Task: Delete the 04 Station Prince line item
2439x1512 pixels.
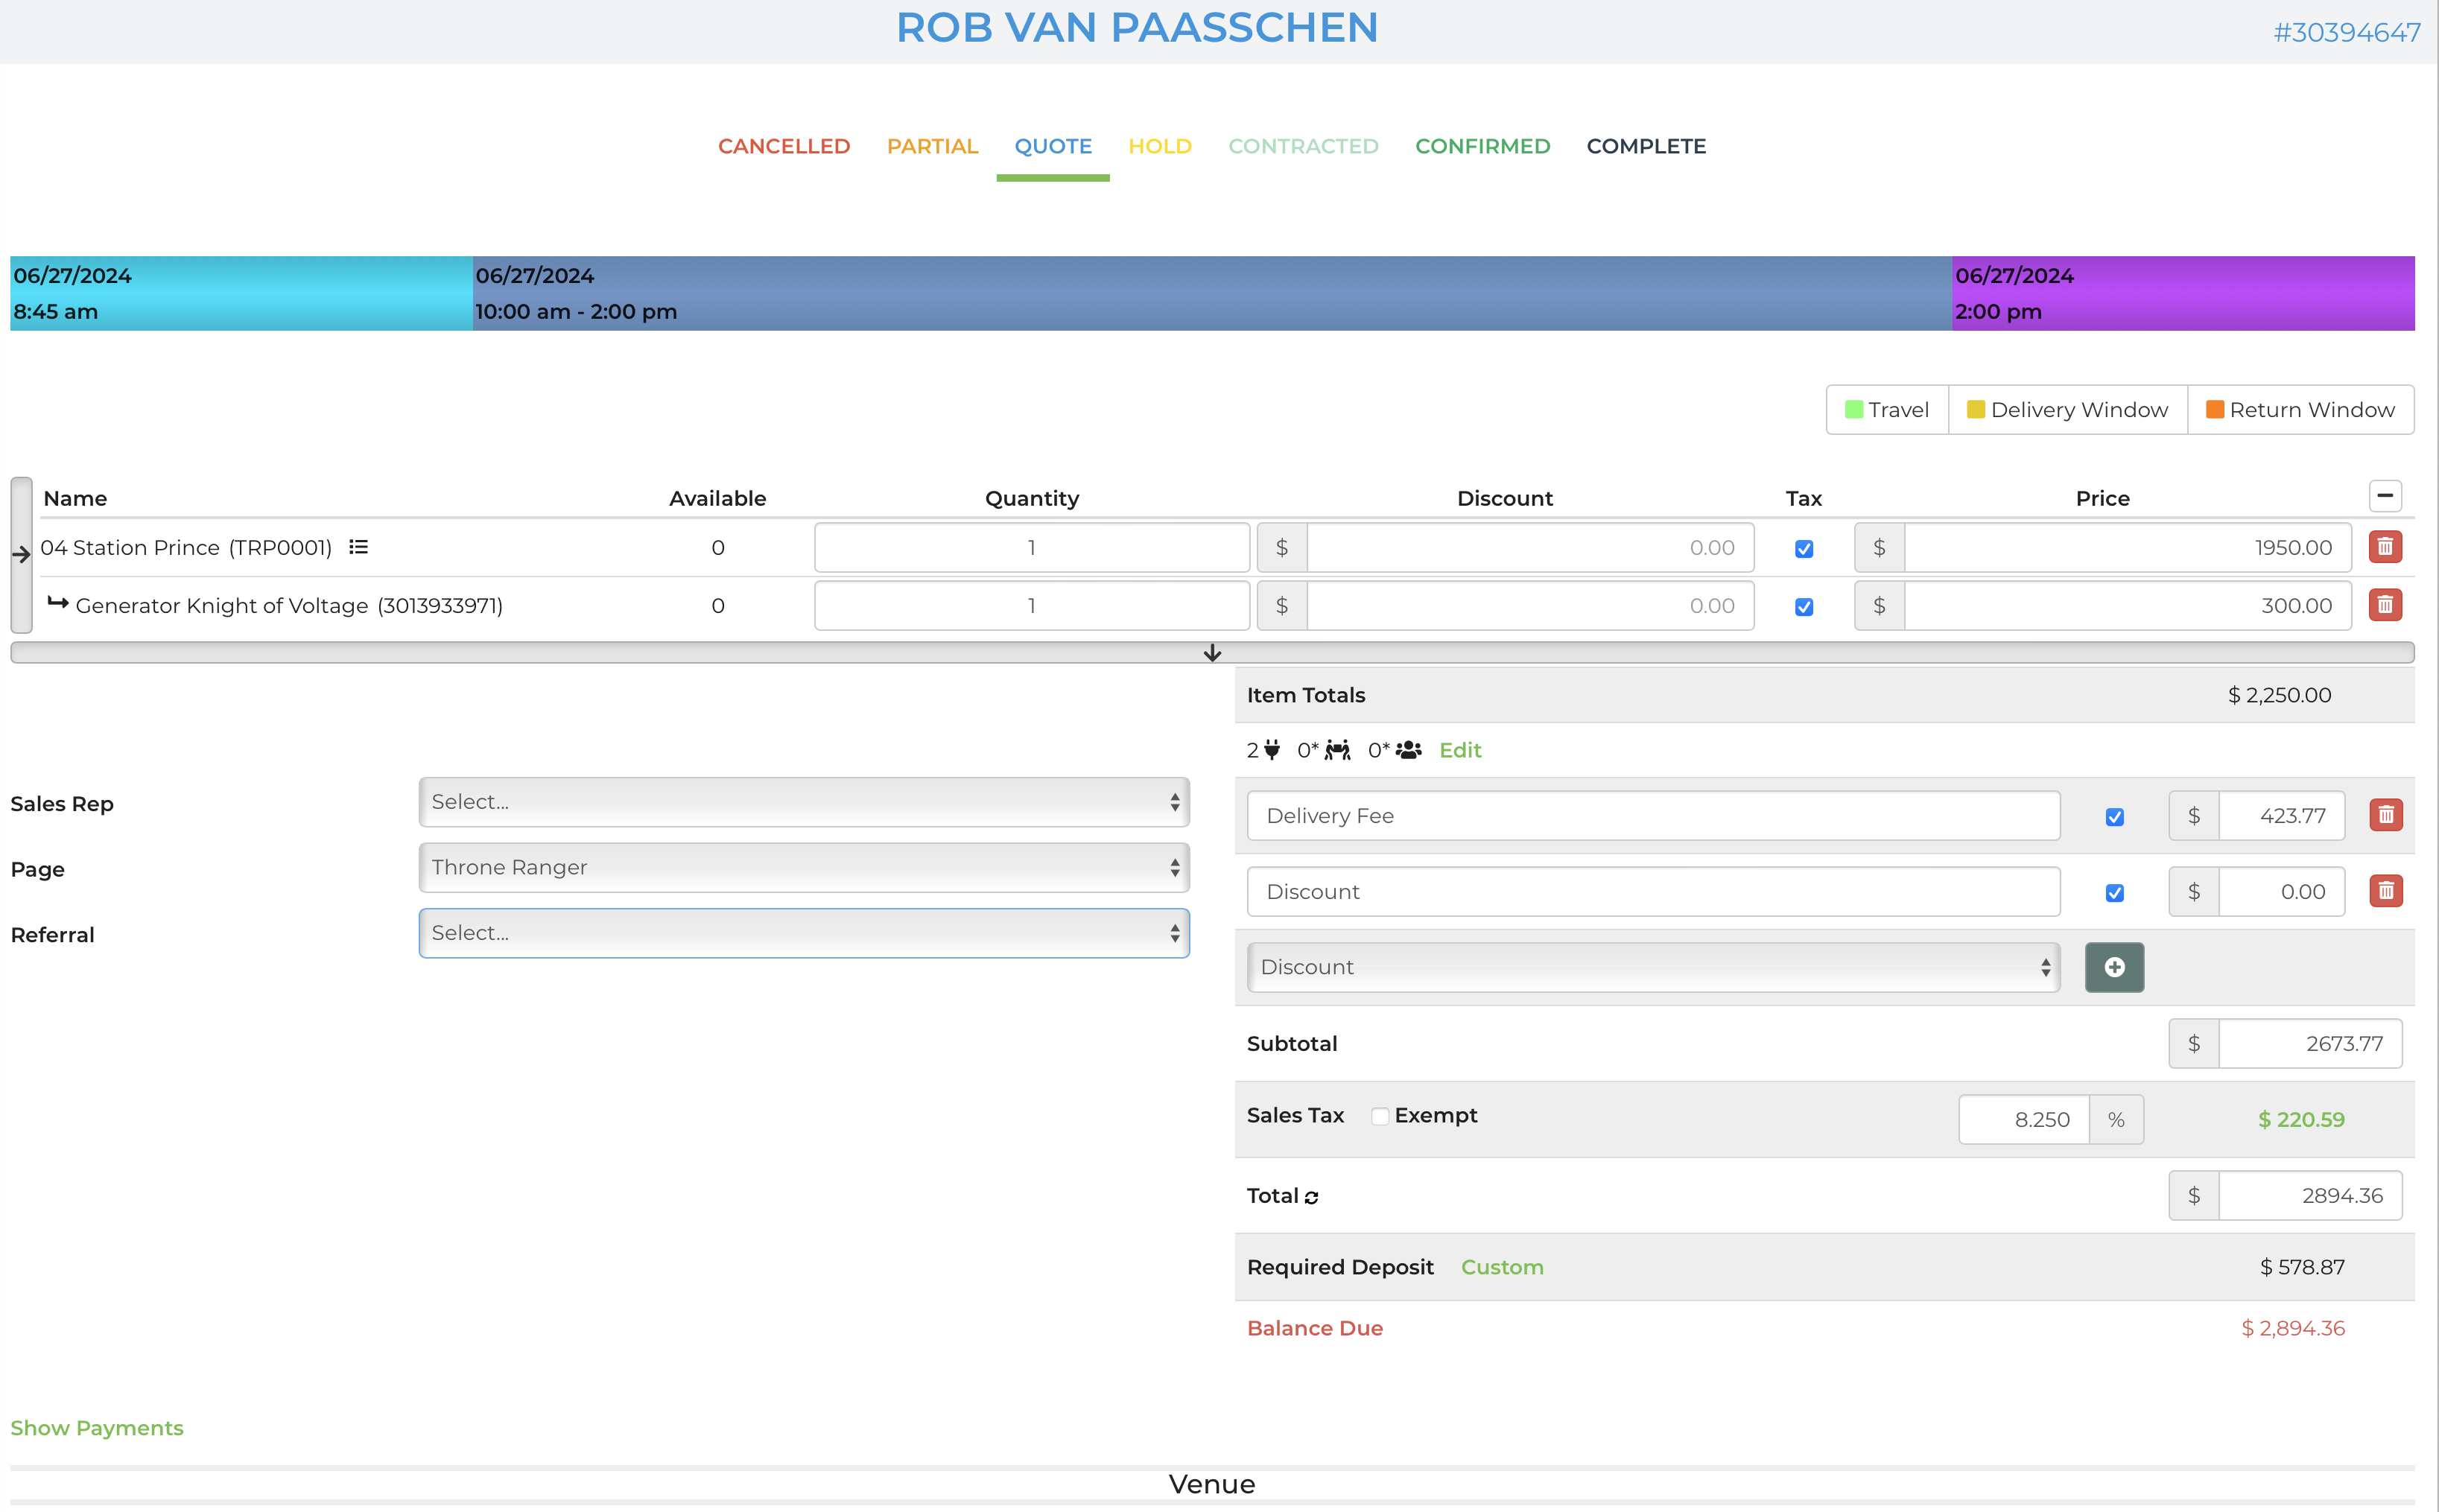Action: tap(2384, 547)
